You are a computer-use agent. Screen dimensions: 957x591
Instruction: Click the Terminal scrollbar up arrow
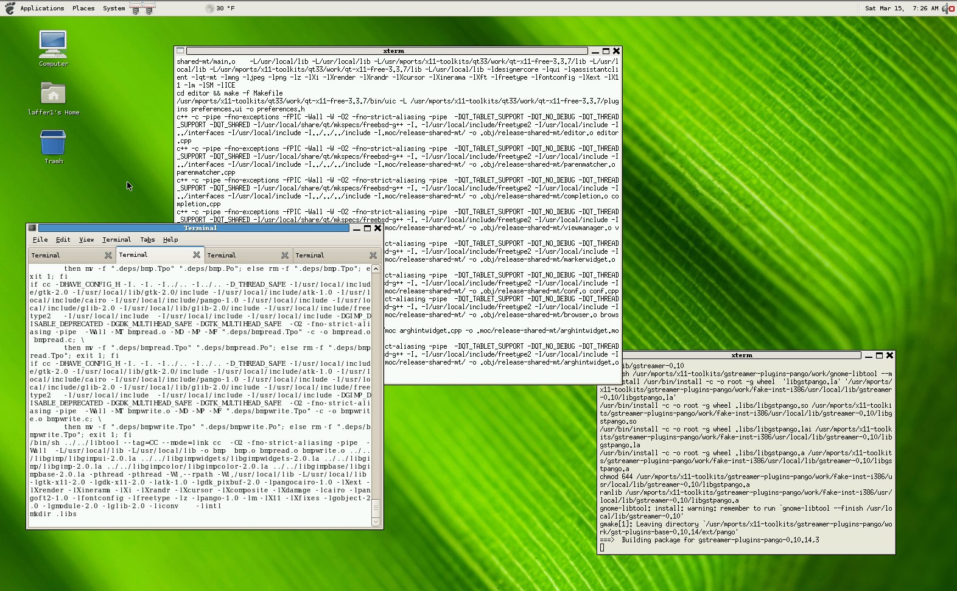(376, 269)
